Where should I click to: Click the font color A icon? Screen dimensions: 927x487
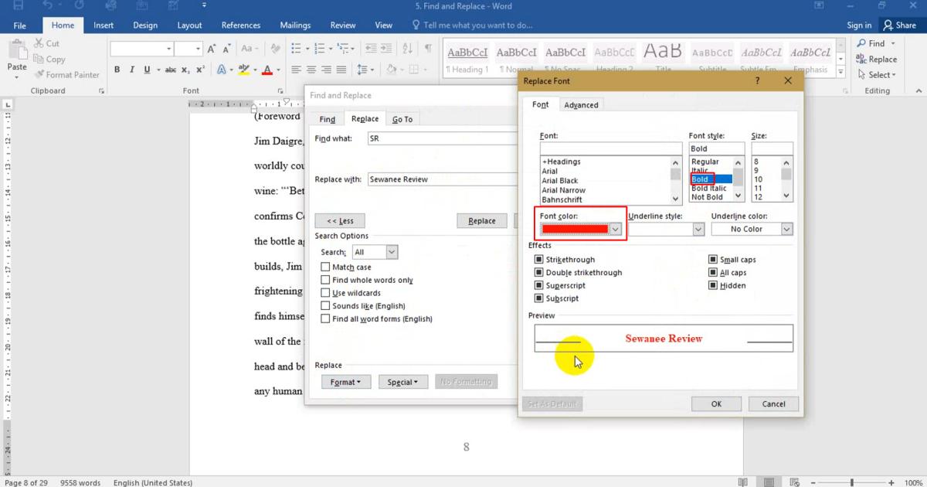[x=267, y=70]
